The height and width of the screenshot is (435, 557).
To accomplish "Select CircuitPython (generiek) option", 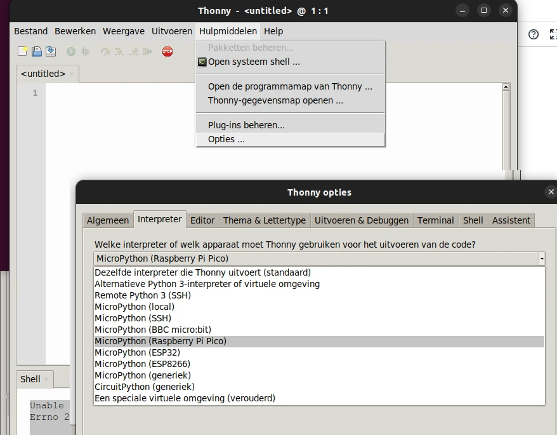I will click(319, 387).
